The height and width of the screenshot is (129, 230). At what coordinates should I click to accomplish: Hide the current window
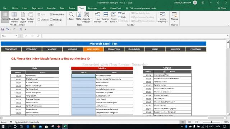point(122,17)
